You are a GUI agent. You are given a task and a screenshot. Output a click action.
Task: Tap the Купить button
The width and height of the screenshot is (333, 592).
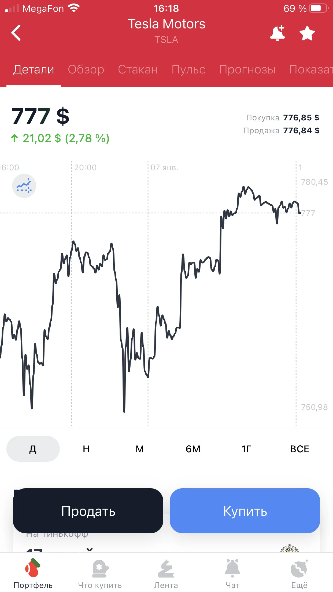tap(245, 511)
